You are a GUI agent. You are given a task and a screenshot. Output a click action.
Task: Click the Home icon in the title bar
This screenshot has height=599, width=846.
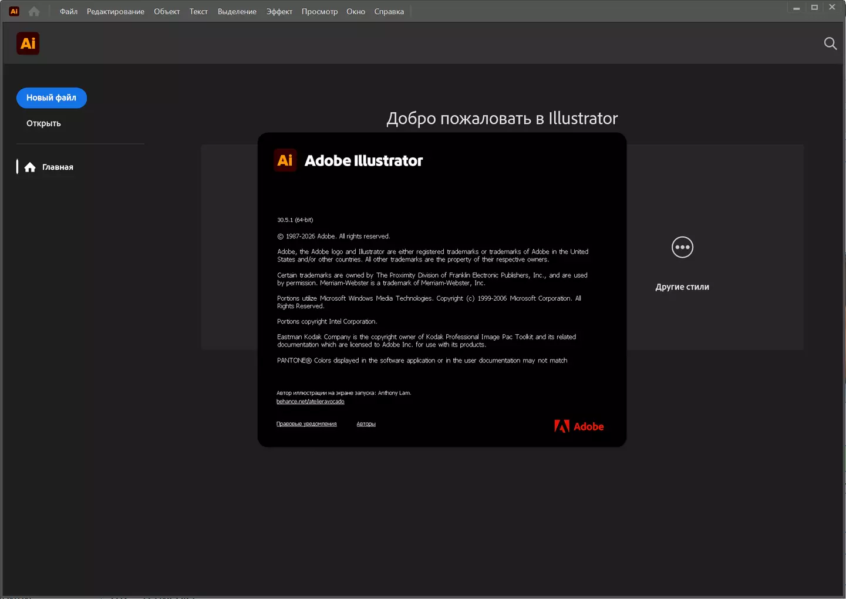[x=34, y=11]
